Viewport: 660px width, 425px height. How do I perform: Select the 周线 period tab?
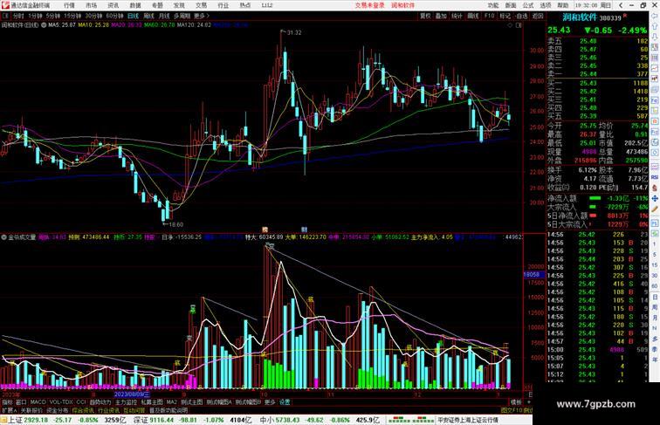click(148, 16)
